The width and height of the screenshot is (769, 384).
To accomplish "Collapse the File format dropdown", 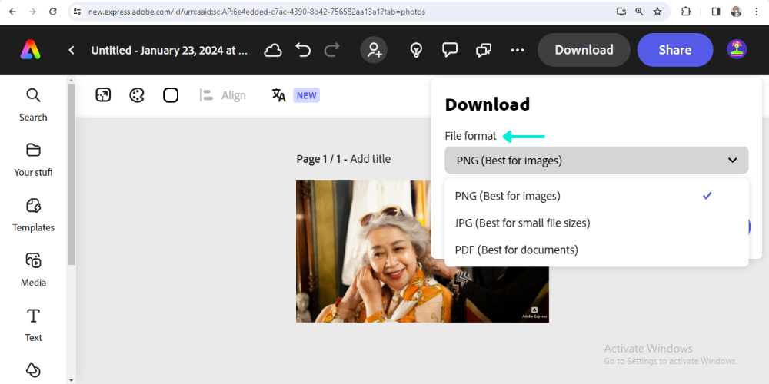I will (597, 161).
